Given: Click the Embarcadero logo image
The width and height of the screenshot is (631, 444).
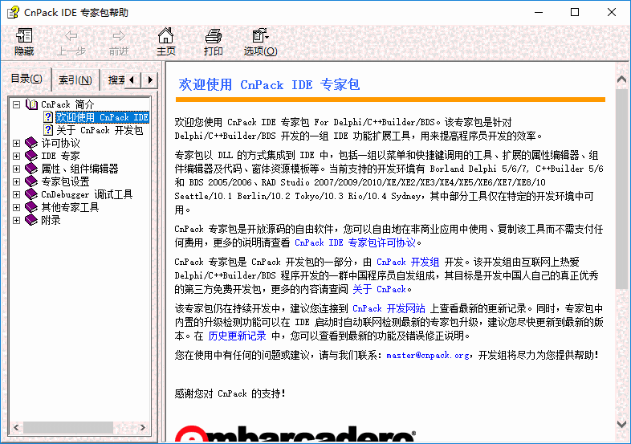Looking at the screenshot, I should coord(295,434).
